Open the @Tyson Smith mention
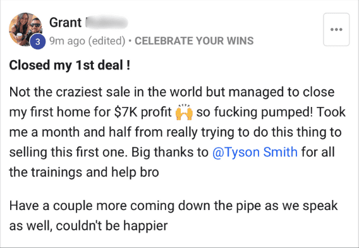Image resolution: width=359 pixels, height=248 pixels. tap(255, 152)
